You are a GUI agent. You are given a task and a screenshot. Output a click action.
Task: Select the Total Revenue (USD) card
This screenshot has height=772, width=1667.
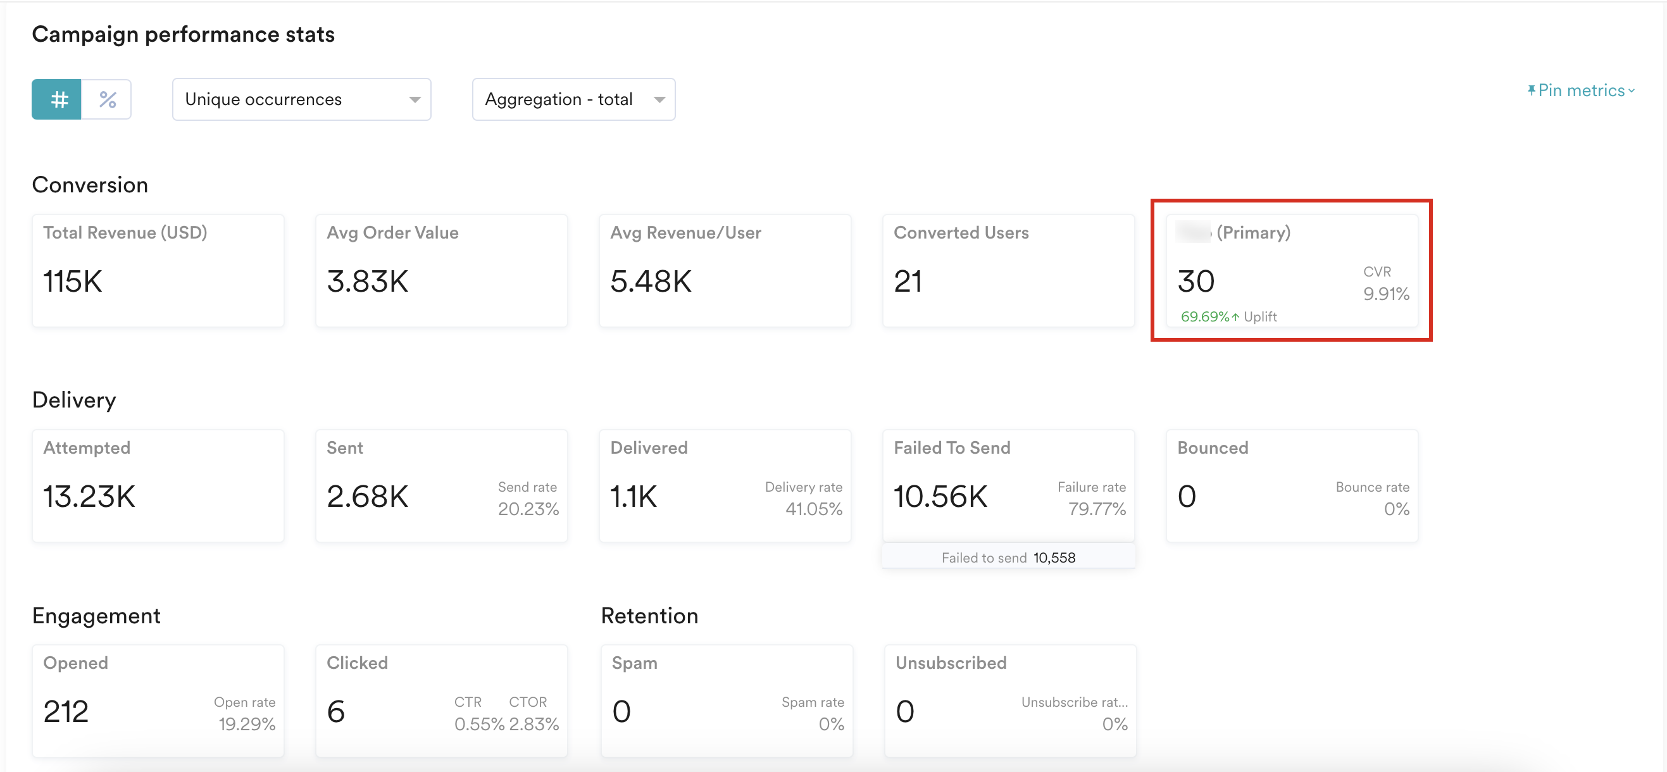(158, 270)
